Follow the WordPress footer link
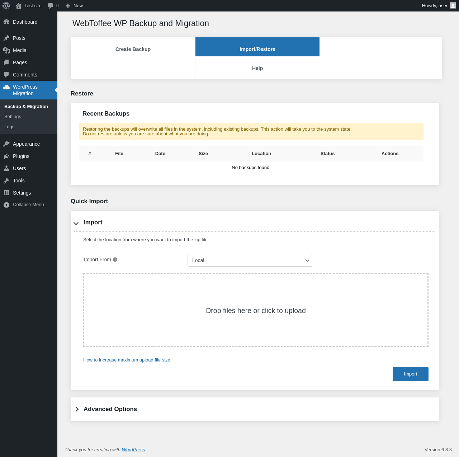The image size is (459, 457). point(133,450)
